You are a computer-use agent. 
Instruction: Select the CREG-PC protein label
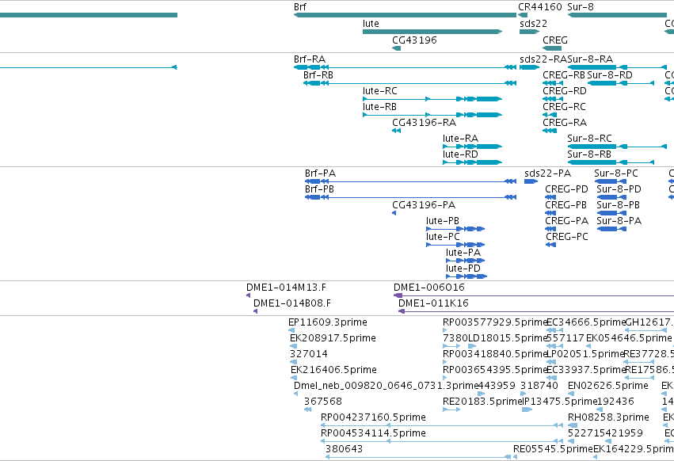tap(566, 237)
